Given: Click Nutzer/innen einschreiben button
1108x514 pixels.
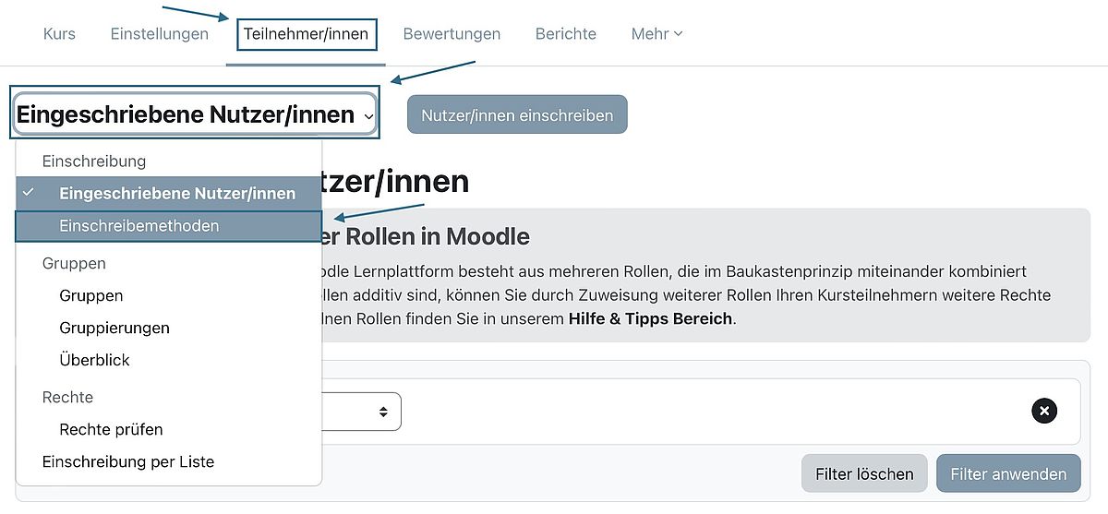Looking at the screenshot, I should 517,115.
